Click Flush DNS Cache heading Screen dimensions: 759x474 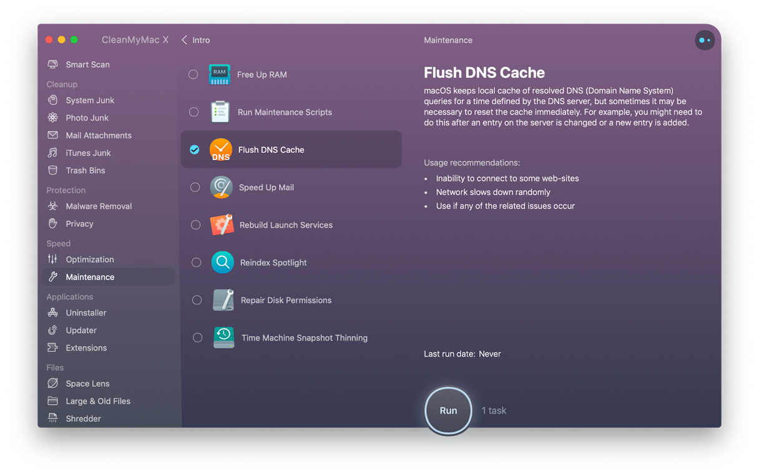pyautogui.click(x=484, y=72)
